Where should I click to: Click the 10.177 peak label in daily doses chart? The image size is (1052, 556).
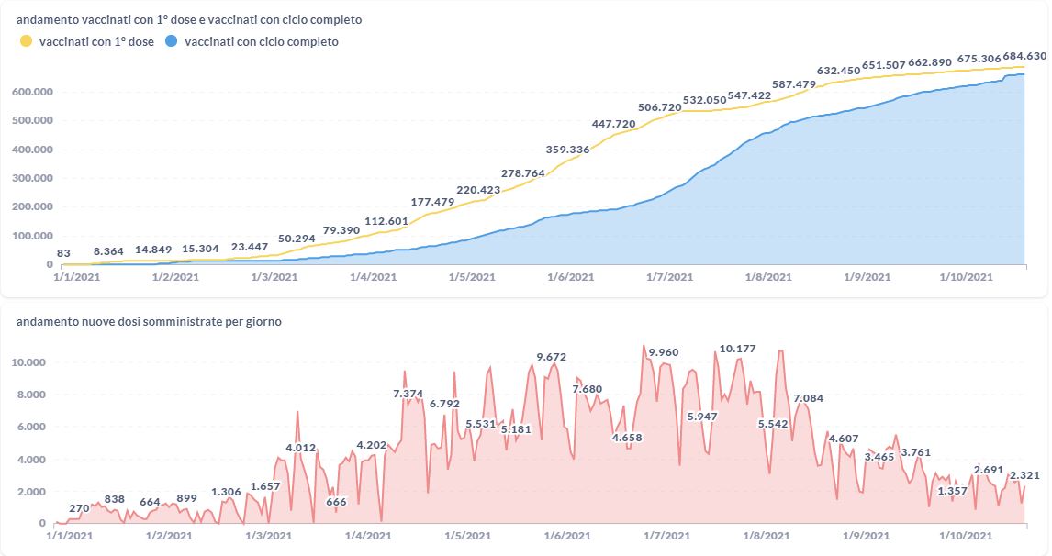tap(738, 349)
